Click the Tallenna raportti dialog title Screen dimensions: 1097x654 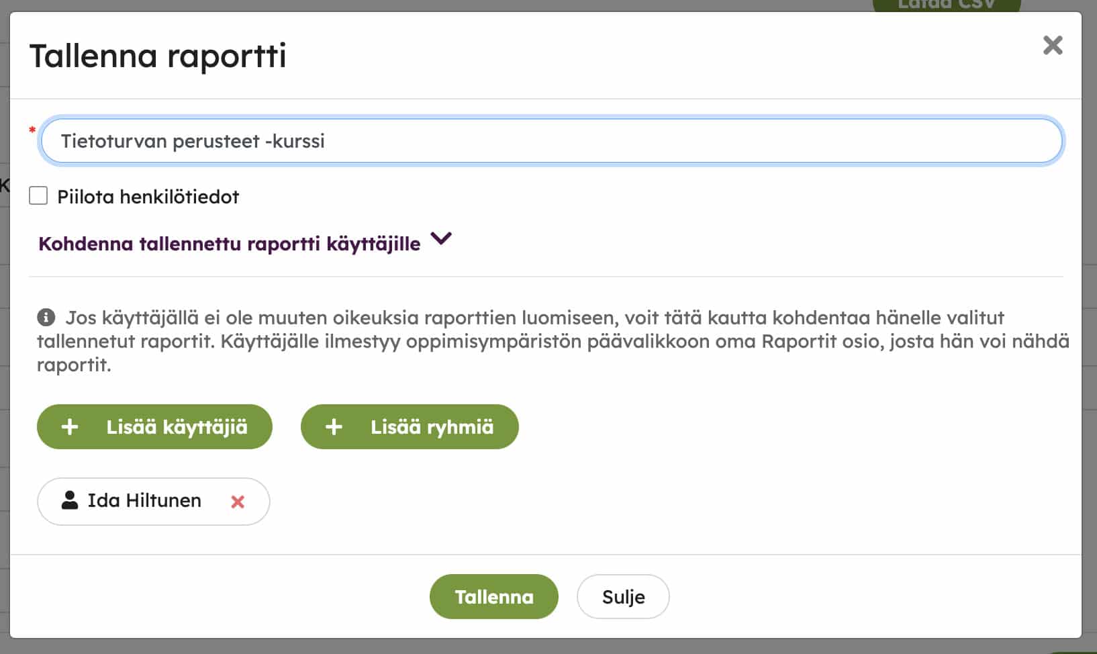[158, 56]
